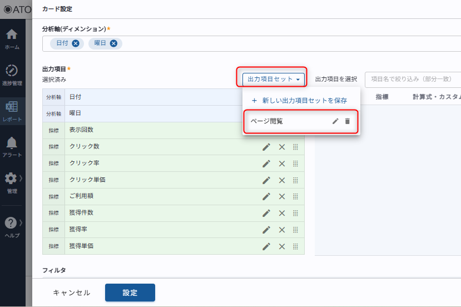Grab the クリック率 row drag handle

coord(295,164)
